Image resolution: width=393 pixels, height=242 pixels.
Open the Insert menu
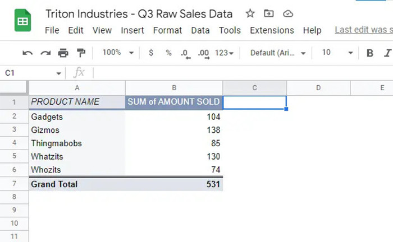pos(132,30)
